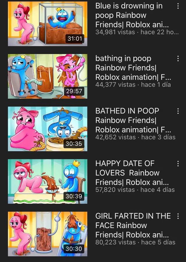Select the '34,981 vistas' info line

(137, 32)
